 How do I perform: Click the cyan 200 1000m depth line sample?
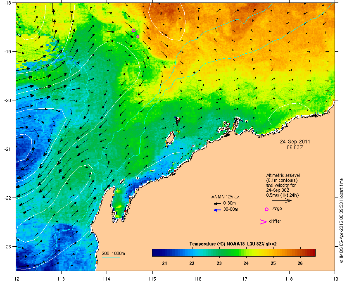pyautogui.click(x=111, y=257)
